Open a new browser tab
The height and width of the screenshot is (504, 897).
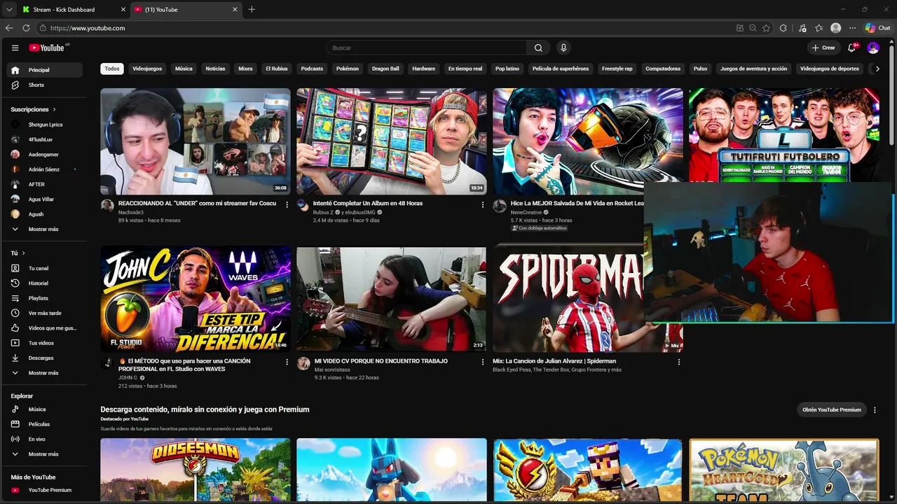[252, 9]
